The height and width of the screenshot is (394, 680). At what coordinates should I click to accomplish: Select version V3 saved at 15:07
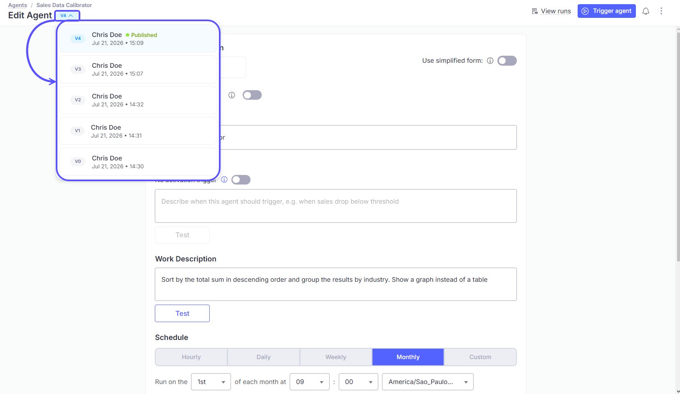pos(138,69)
